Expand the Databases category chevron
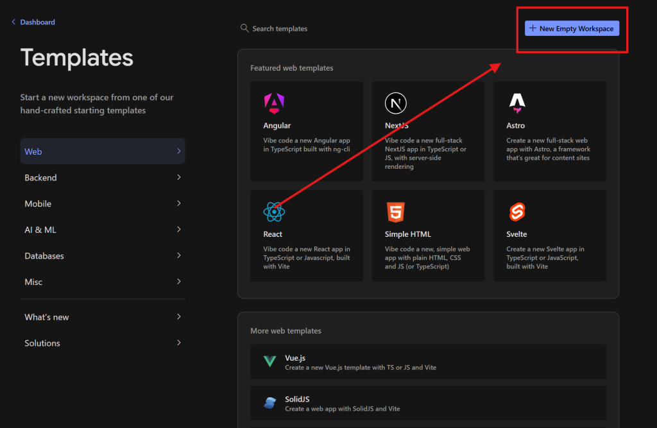The width and height of the screenshot is (657, 428). tap(178, 255)
